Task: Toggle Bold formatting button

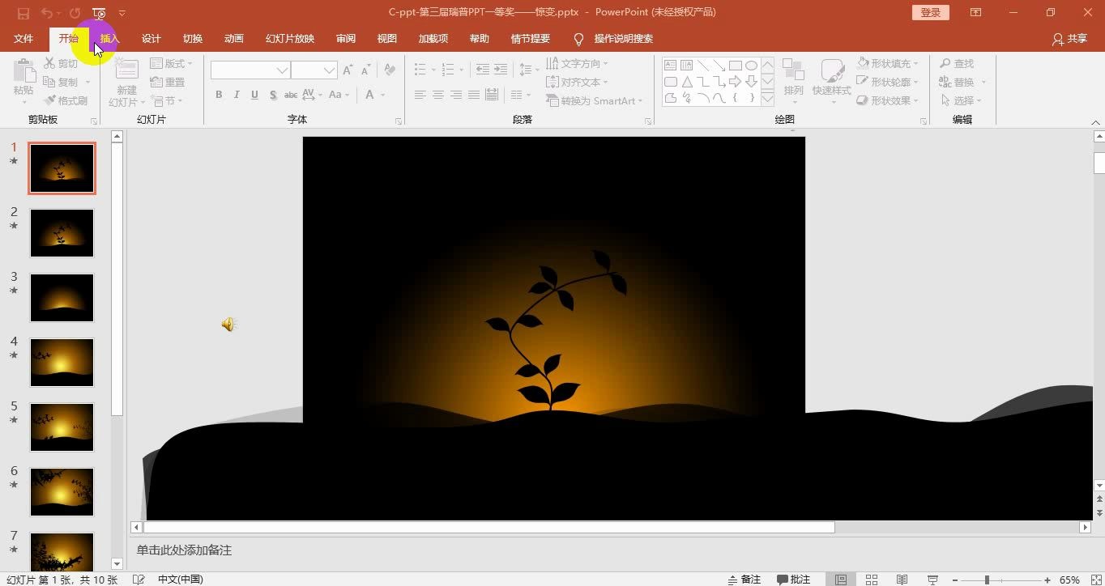Action: (x=219, y=95)
